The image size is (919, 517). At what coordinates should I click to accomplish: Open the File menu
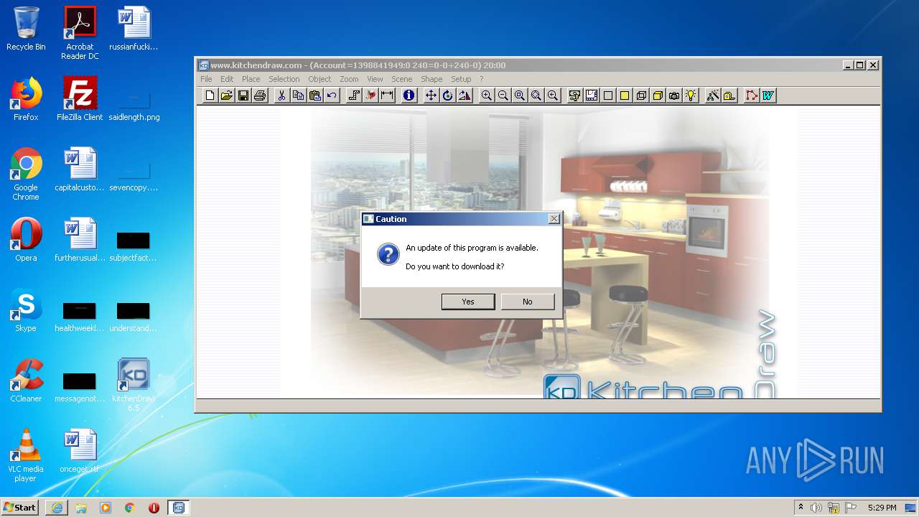[206, 79]
